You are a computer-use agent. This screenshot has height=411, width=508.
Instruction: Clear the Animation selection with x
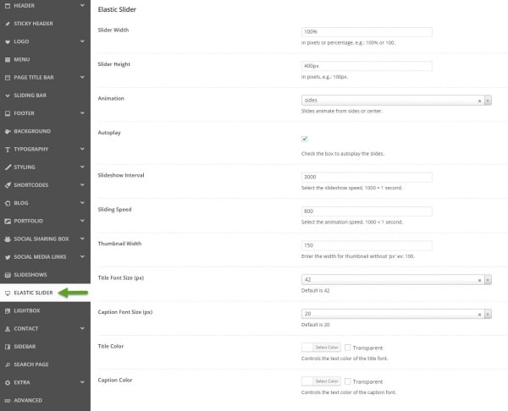pos(479,101)
